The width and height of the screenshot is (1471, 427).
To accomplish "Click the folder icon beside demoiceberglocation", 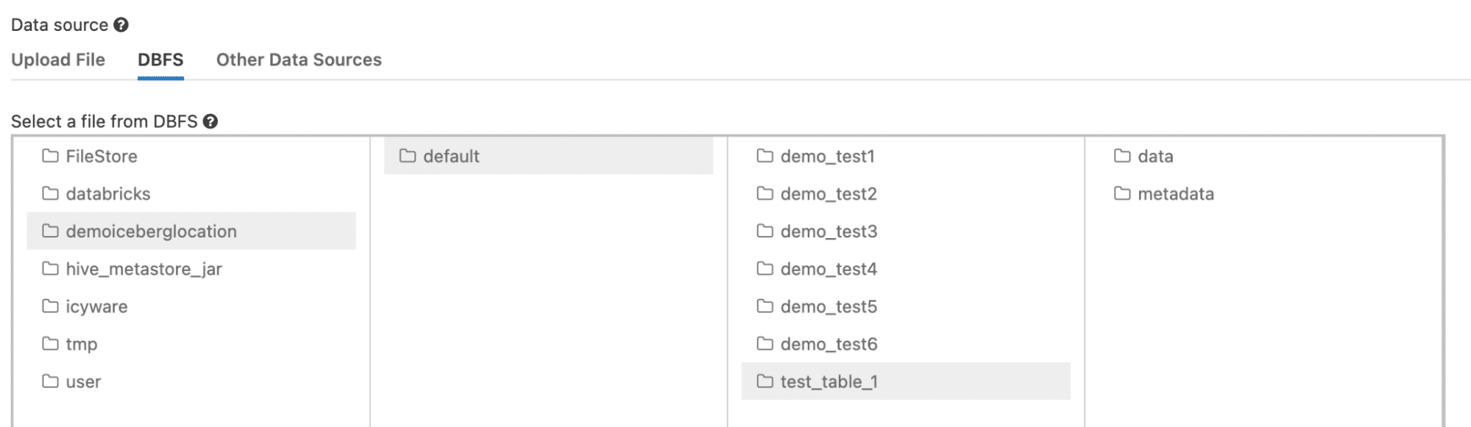I will [x=49, y=231].
